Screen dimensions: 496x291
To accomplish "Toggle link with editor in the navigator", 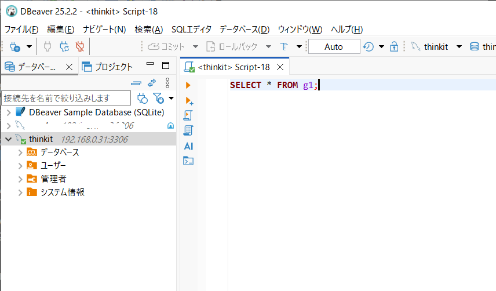I will click(152, 83).
